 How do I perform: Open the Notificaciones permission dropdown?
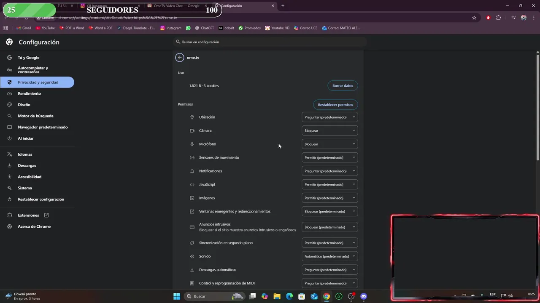[x=330, y=171]
